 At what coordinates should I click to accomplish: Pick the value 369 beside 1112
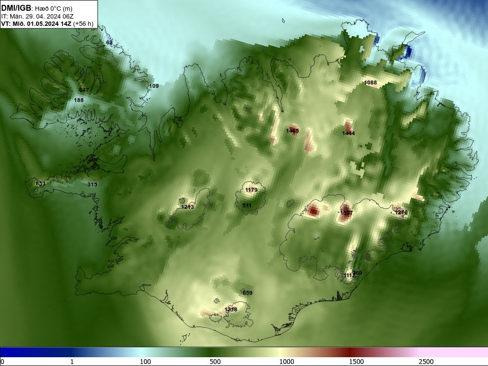click(x=358, y=273)
